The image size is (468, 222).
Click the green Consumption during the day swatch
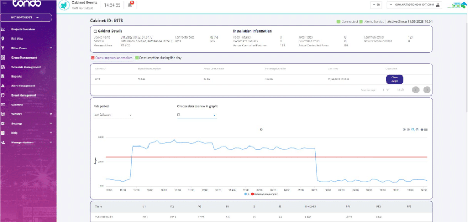137,57
